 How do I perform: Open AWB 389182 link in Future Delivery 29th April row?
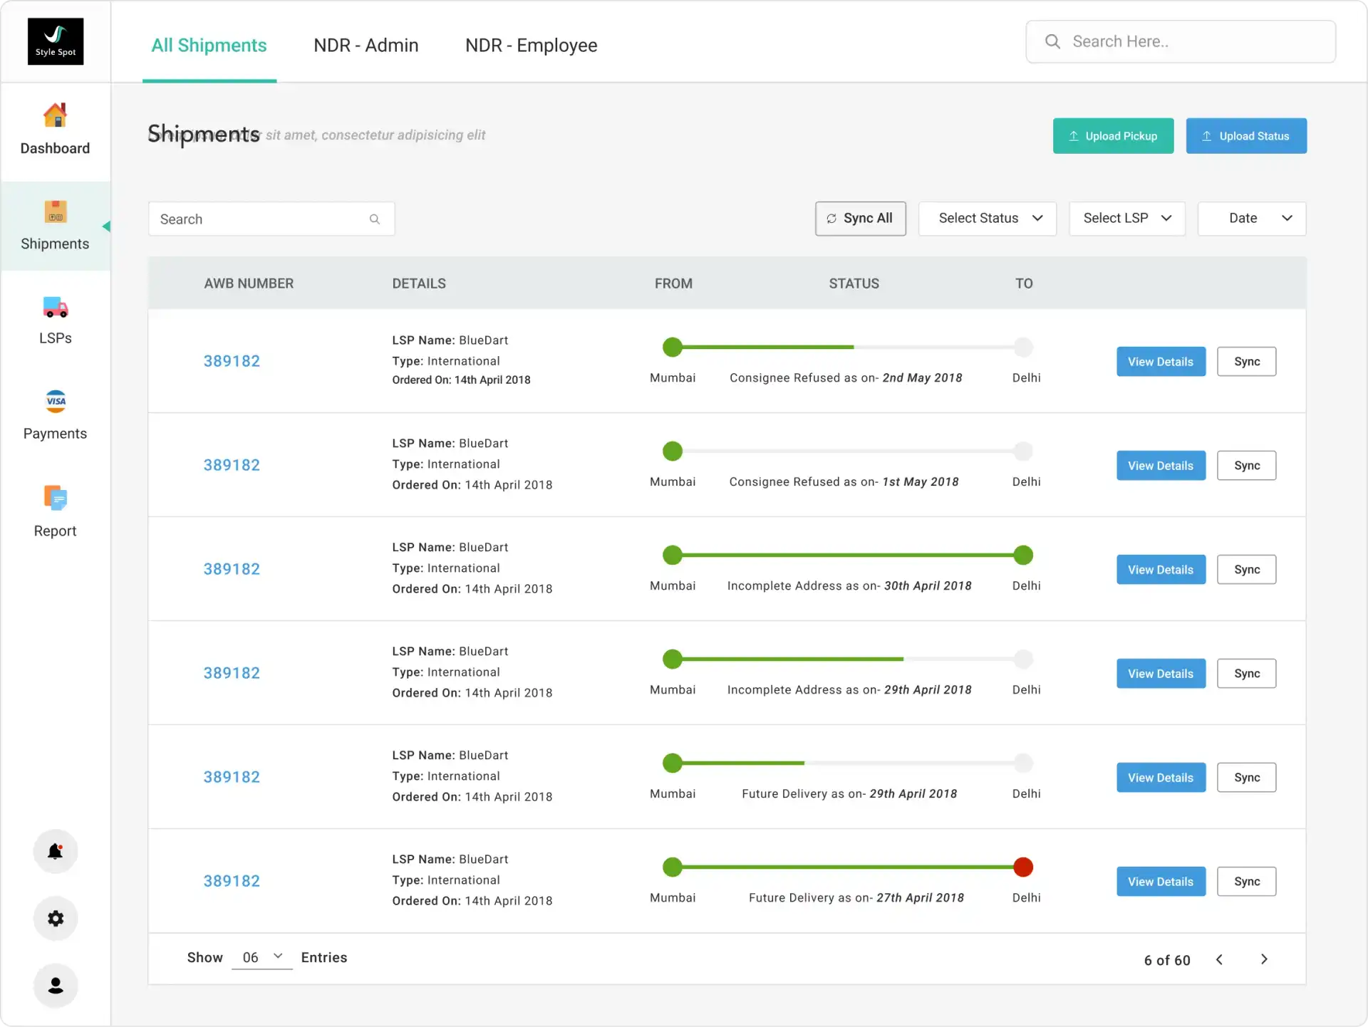(232, 777)
